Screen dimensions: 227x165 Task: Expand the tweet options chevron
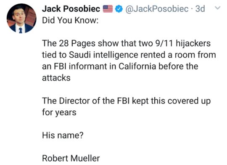pyautogui.click(x=217, y=8)
